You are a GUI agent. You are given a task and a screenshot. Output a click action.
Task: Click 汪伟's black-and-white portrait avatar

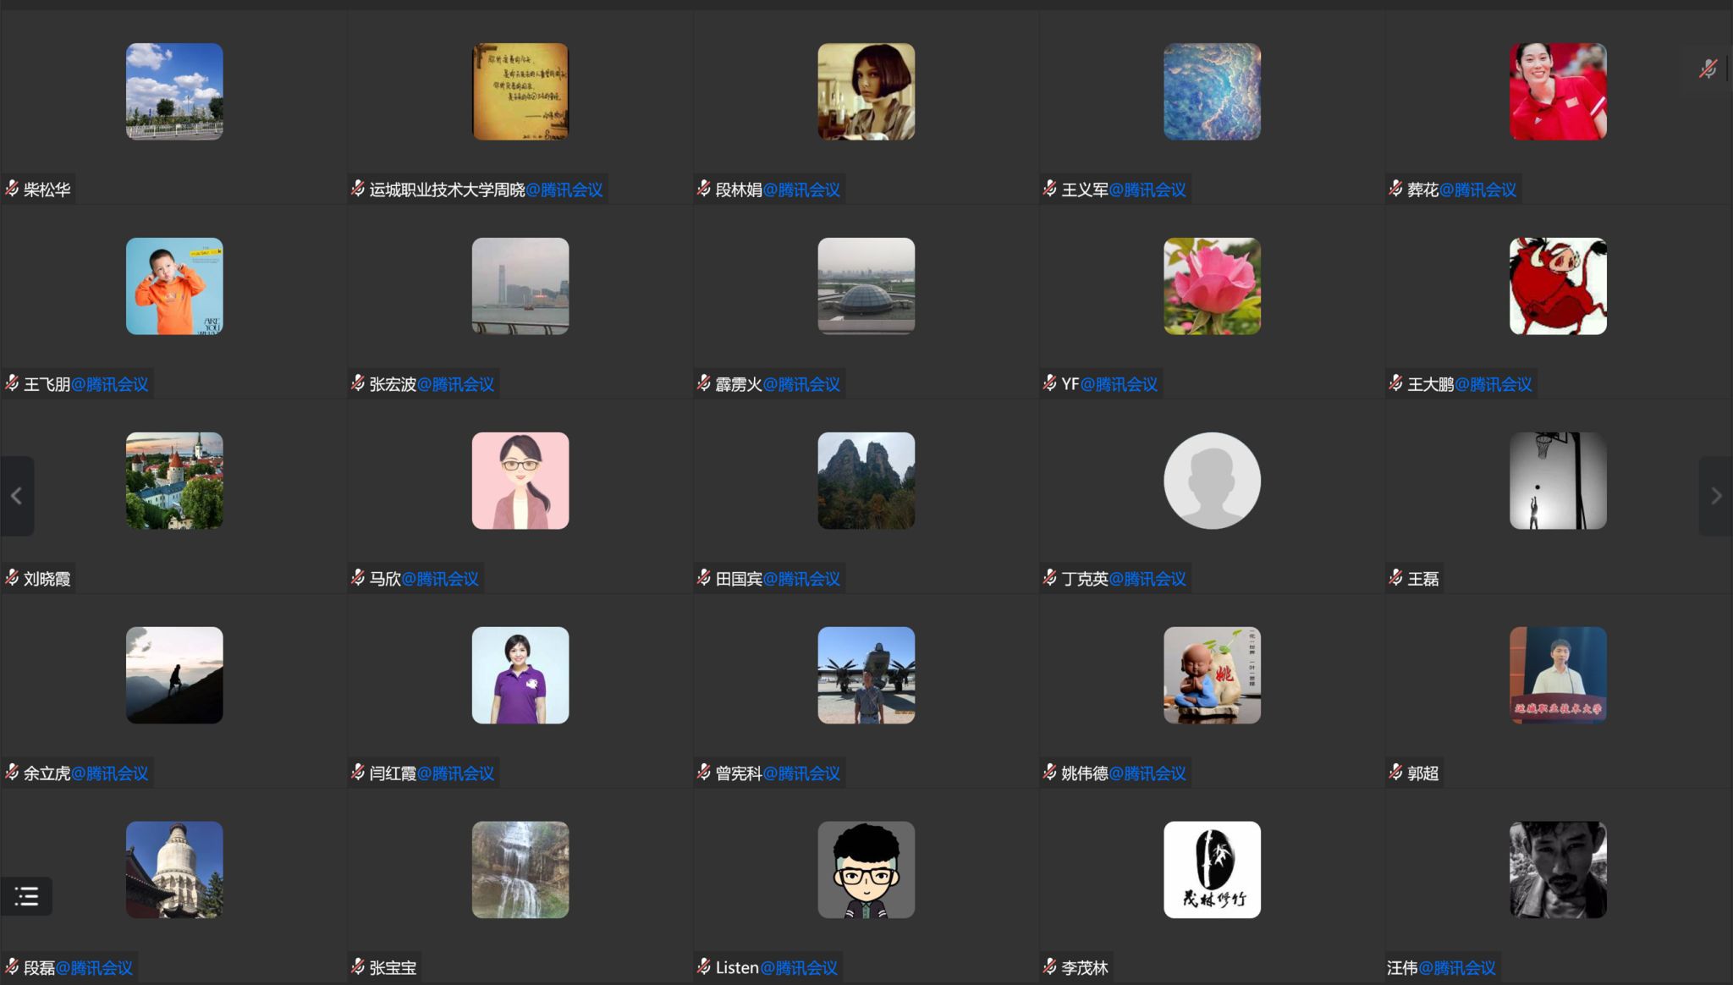1558,870
